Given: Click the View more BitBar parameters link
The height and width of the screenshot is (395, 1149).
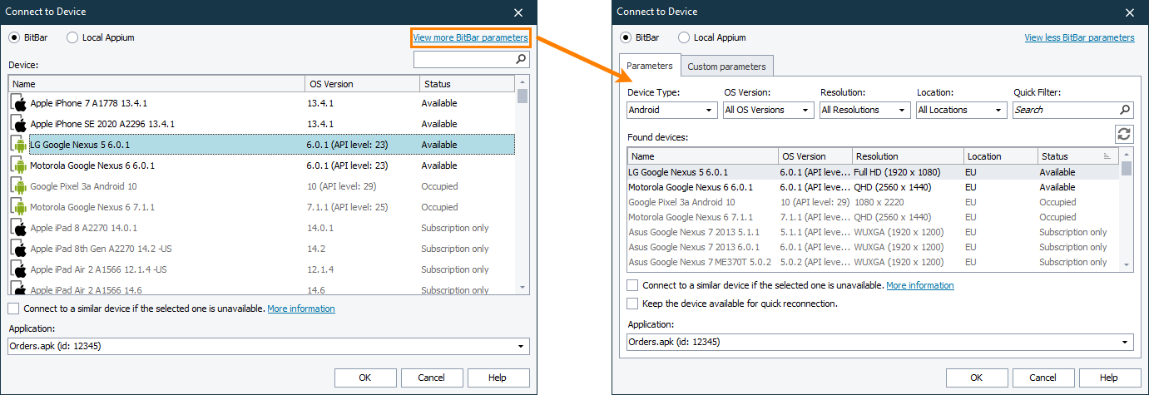Looking at the screenshot, I should click(x=470, y=37).
